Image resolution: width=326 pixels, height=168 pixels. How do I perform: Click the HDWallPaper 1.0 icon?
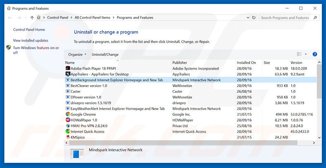(x=68, y=120)
